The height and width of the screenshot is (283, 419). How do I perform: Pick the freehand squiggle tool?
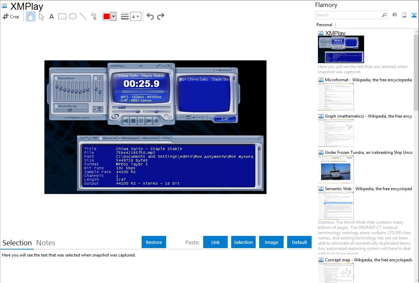coord(94,16)
